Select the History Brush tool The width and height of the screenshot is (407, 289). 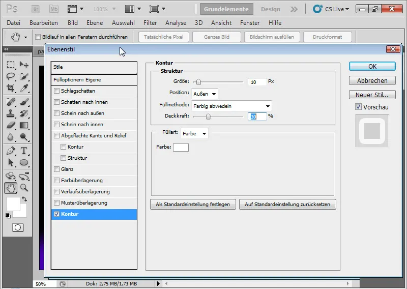click(24, 113)
